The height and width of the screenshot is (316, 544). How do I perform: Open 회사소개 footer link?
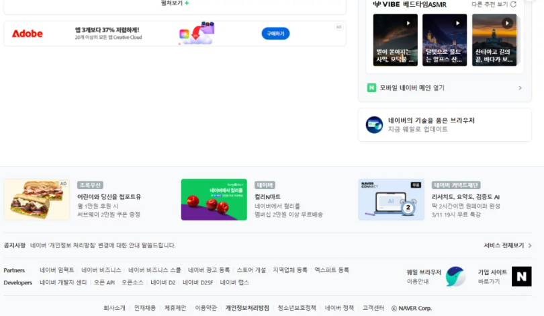pyautogui.click(x=114, y=308)
